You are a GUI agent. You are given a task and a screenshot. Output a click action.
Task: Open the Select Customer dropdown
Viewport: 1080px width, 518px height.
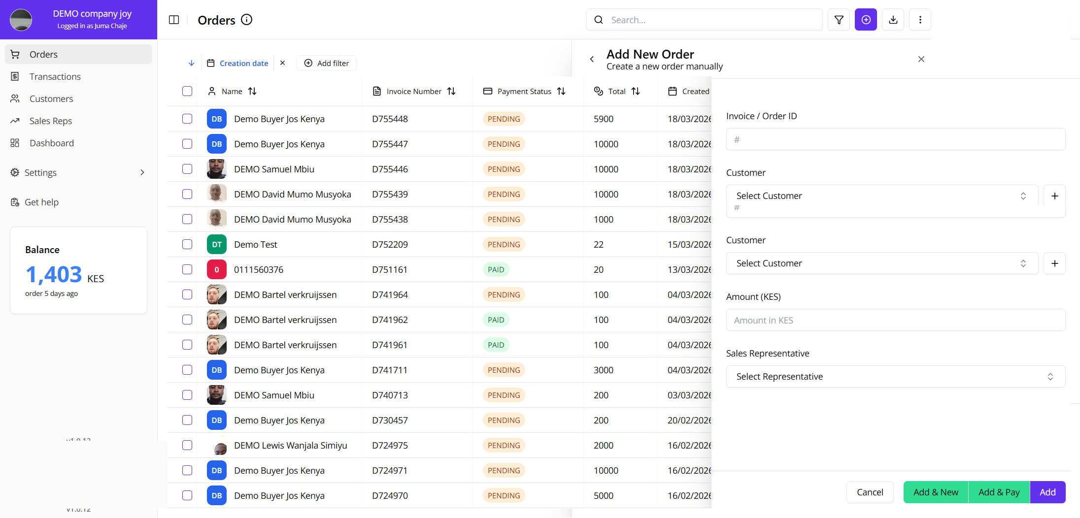(x=881, y=195)
